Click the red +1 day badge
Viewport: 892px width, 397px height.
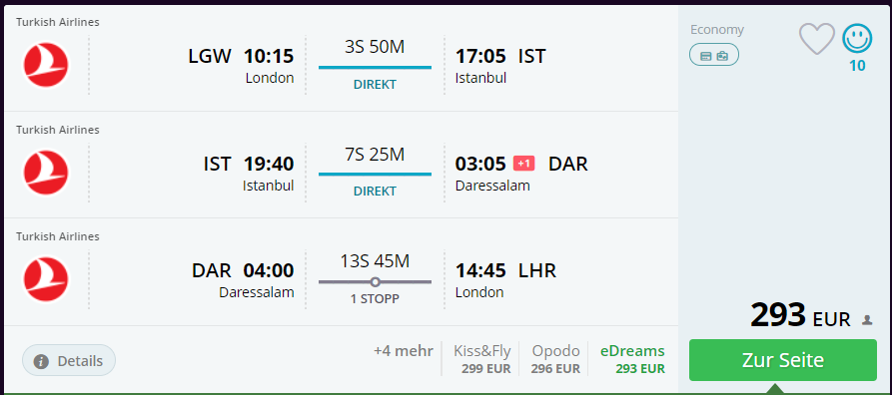pyautogui.click(x=524, y=164)
